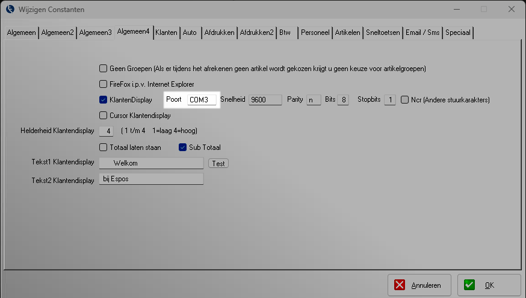The height and width of the screenshot is (298, 526).
Task: Click the Tekst1 Klantendisplay Welkom field
Action: point(151,163)
